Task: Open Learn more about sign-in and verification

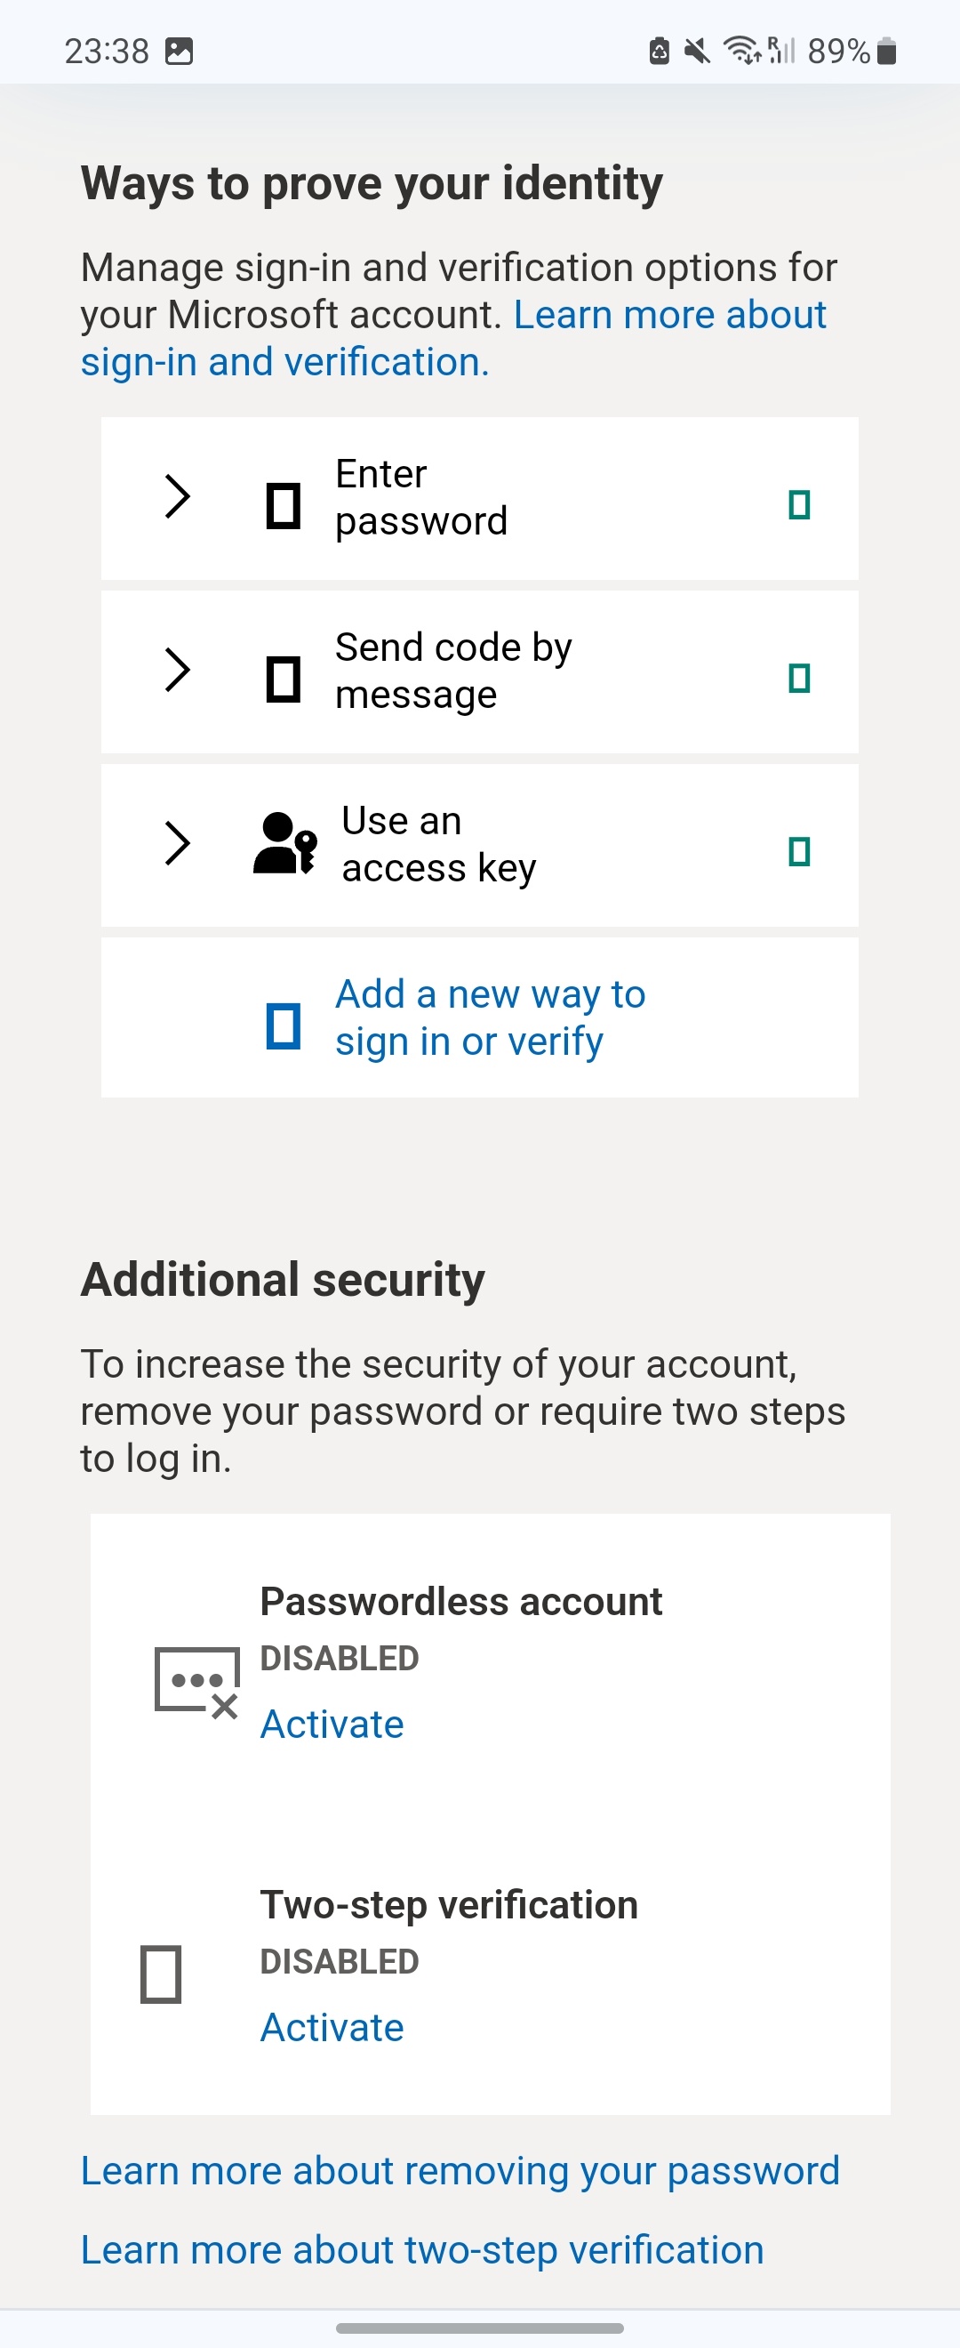Action: pos(671,315)
